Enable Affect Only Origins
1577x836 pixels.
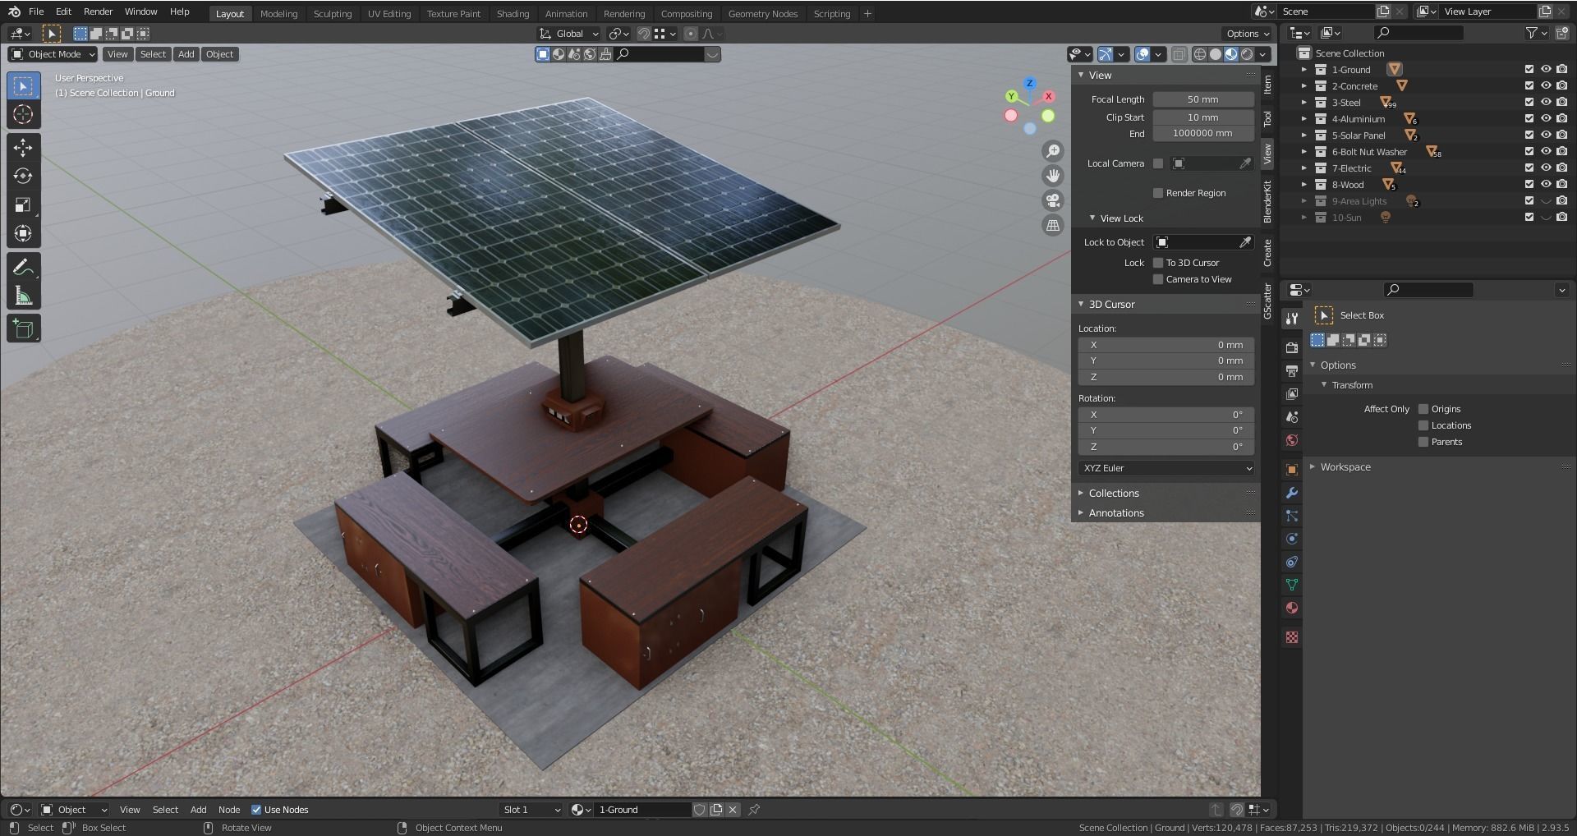(1423, 409)
